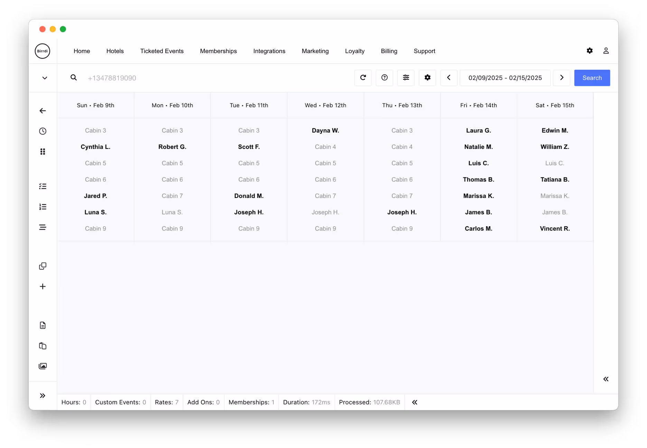Open the Loyalty menu
The width and height of the screenshot is (647, 448).
coord(355,51)
